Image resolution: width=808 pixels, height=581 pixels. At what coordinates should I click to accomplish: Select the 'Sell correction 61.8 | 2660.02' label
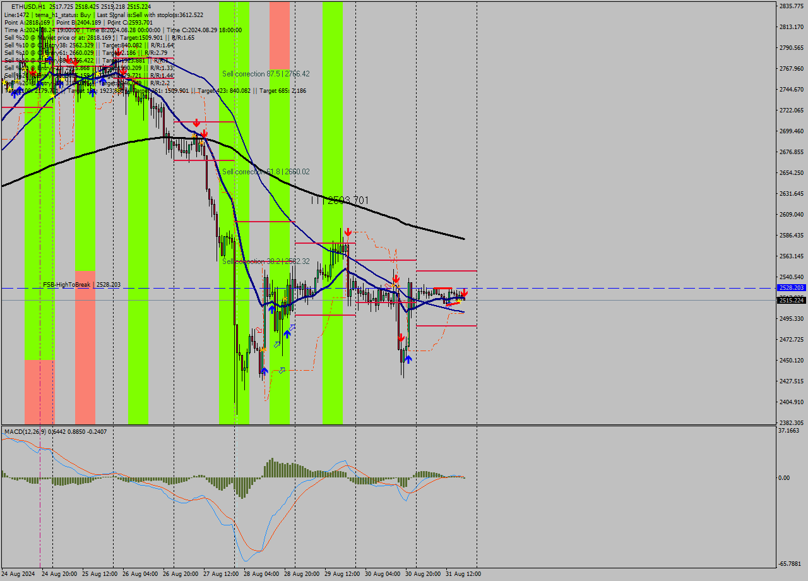(266, 172)
